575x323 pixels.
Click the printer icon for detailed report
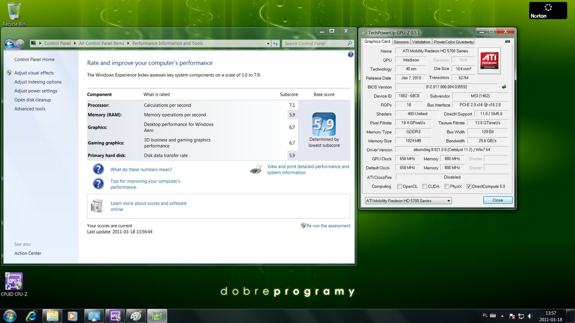pyautogui.click(x=256, y=170)
